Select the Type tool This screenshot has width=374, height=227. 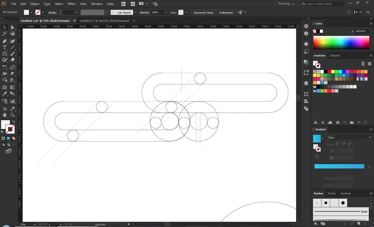[5, 48]
